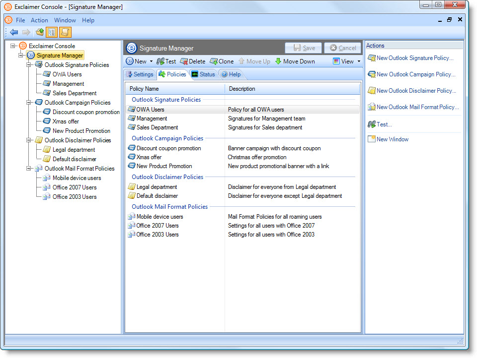Image resolution: width=477 pixels, height=358 pixels.
Task: Open the Action menu
Action: tap(39, 20)
